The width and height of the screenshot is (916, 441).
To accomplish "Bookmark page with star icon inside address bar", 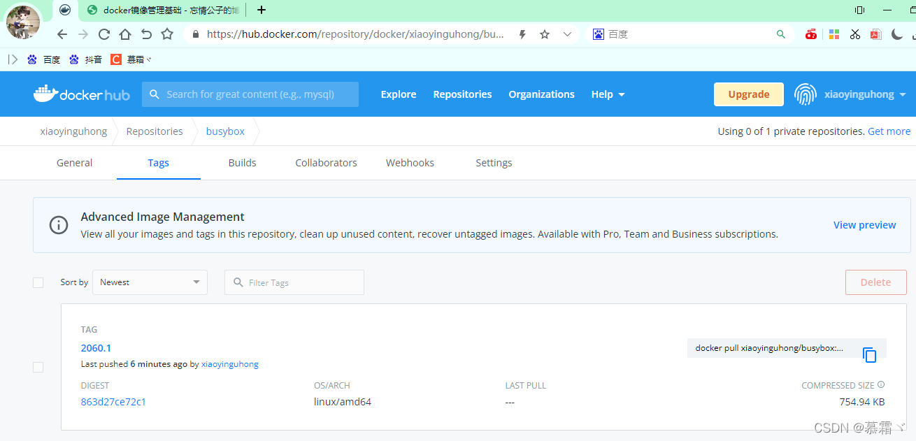I will 545,34.
